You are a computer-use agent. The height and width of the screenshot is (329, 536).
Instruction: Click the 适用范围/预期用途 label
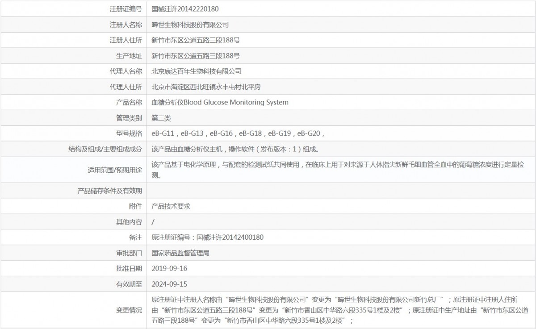(x=115, y=170)
